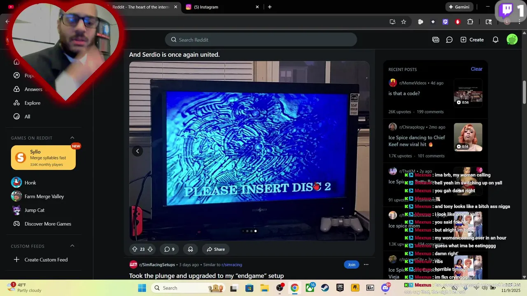Downvote the Serdio post

[150, 249]
